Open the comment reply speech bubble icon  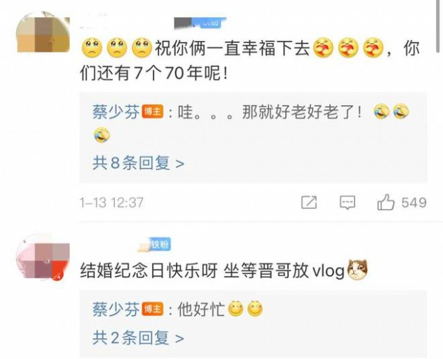point(347,203)
